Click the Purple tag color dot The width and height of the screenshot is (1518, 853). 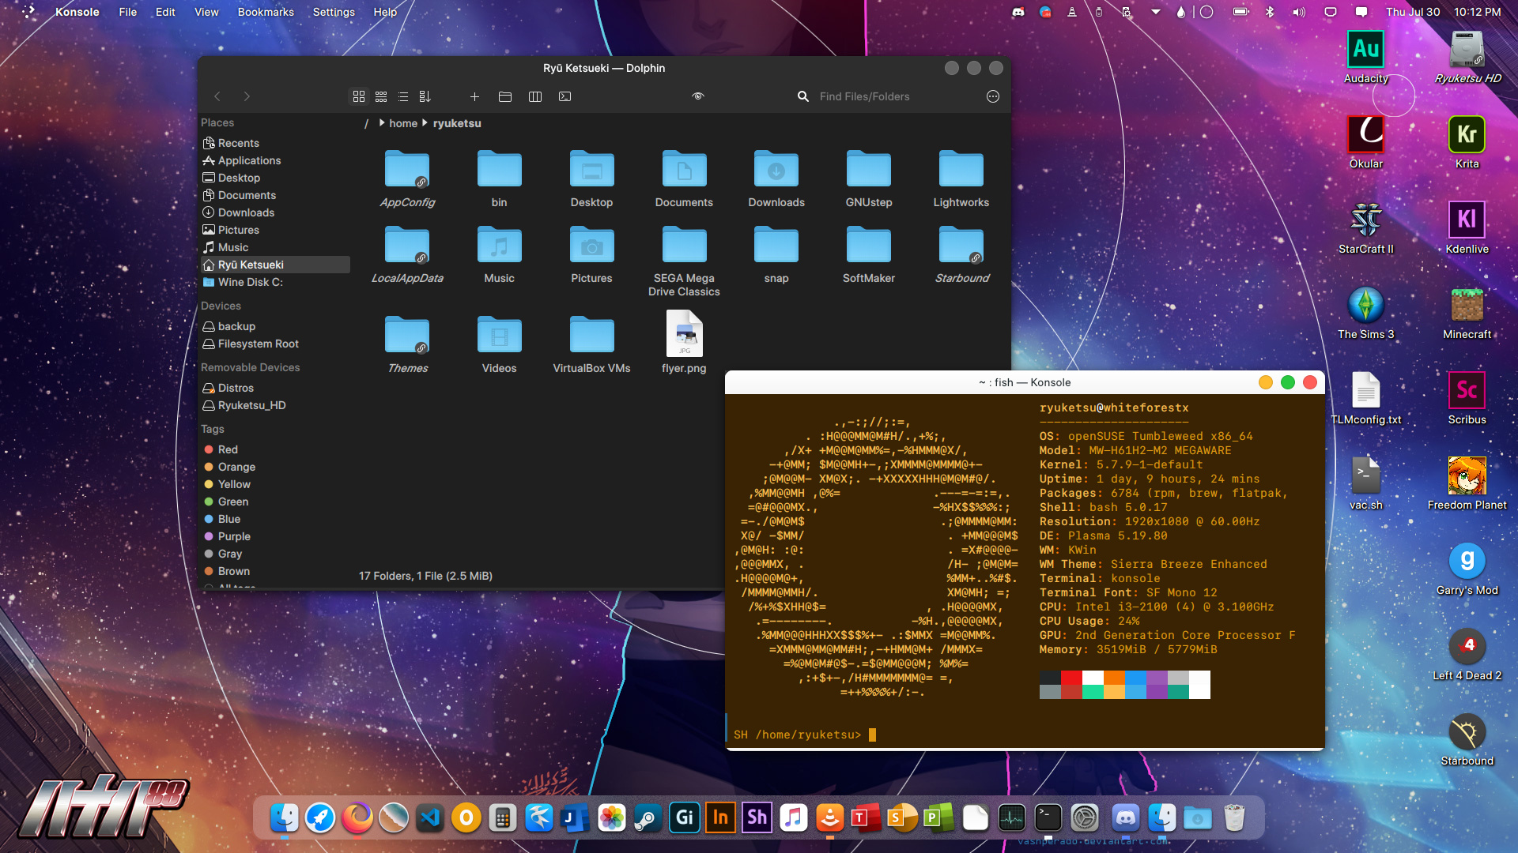point(209,536)
